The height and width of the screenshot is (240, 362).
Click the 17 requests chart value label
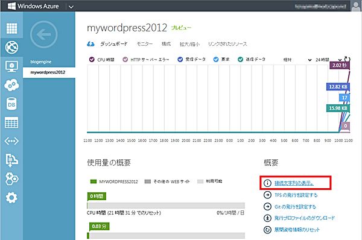345,98
